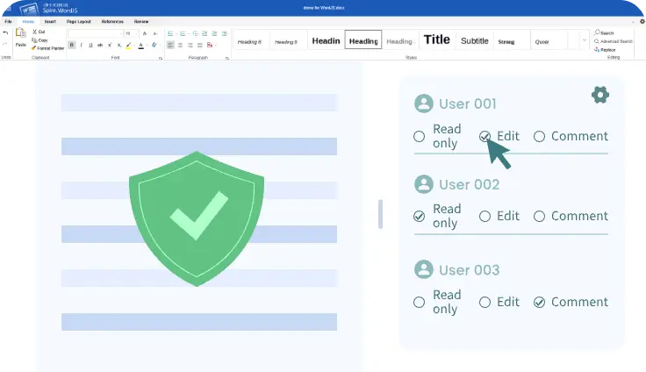Apply underline formatting

tap(90, 45)
